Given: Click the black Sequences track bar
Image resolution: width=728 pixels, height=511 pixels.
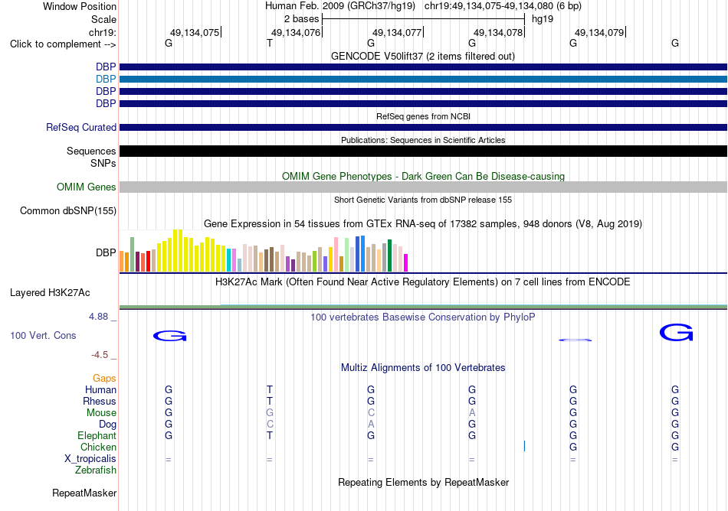Looking at the screenshot, I should coord(423,151).
